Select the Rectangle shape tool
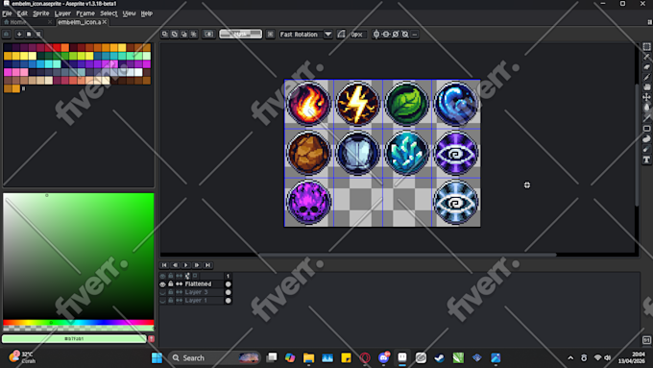The image size is (653, 368). 646,129
